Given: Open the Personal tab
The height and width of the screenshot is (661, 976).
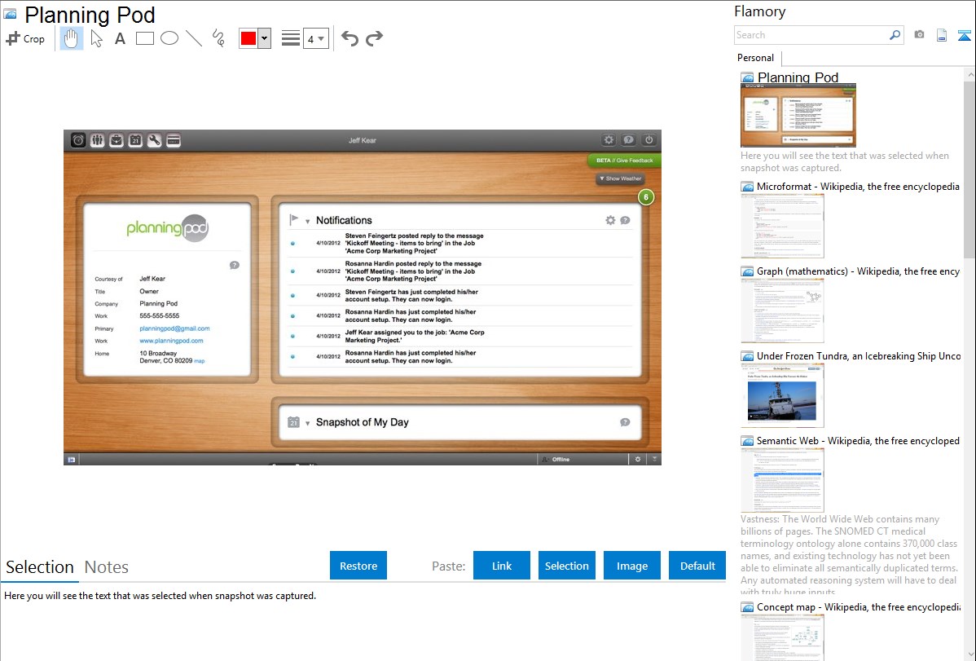Looking at the screenshot, I should 755,58.
